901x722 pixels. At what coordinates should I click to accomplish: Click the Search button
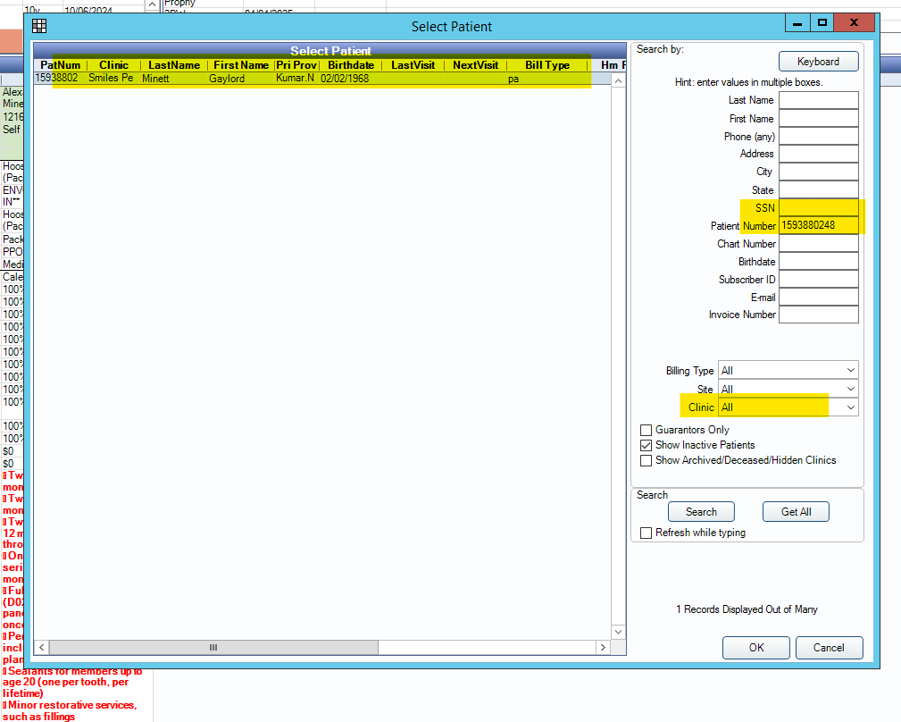(701, 512)
